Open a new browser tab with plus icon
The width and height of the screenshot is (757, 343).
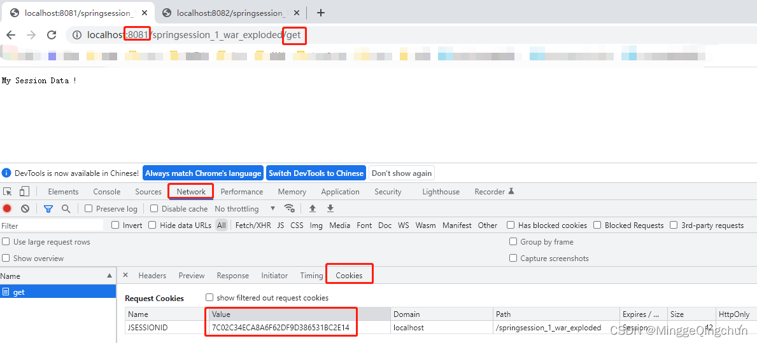(321, 13)
